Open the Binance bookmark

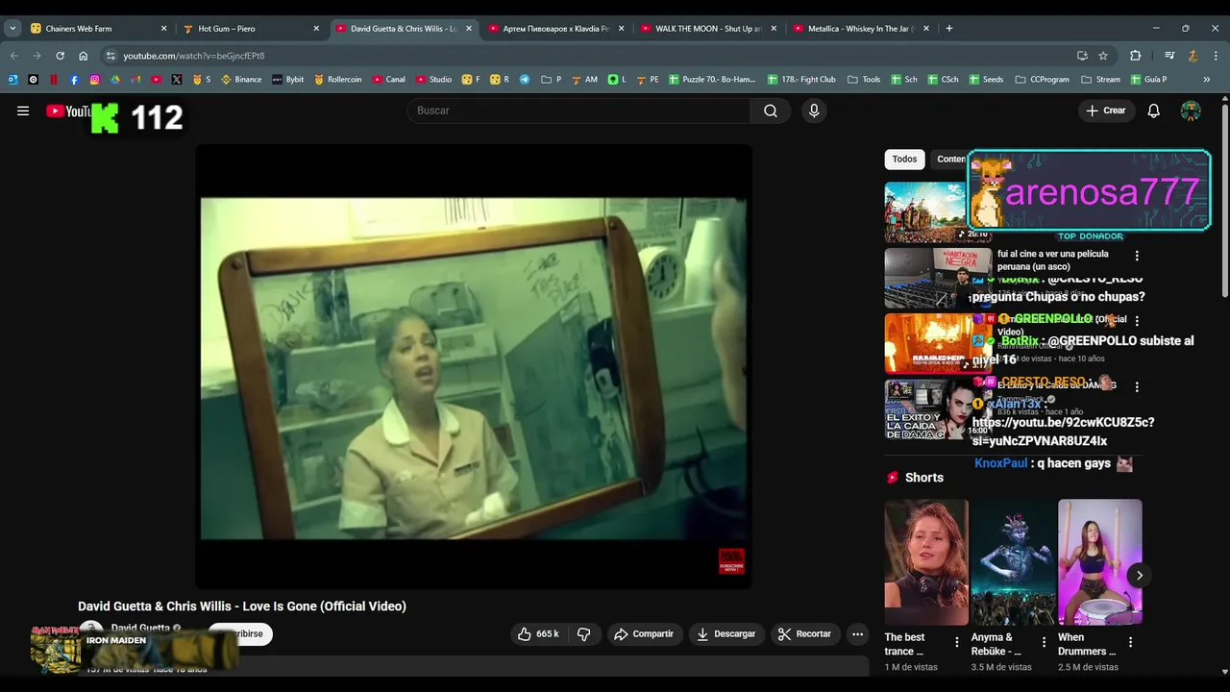point(241,80)
